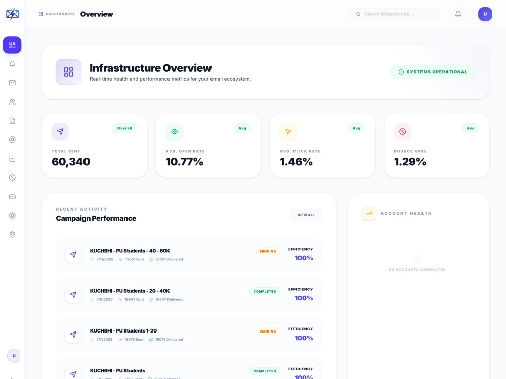Click the Avg tag on Open Rate card

pyautogui.click(x=242, y=128)
